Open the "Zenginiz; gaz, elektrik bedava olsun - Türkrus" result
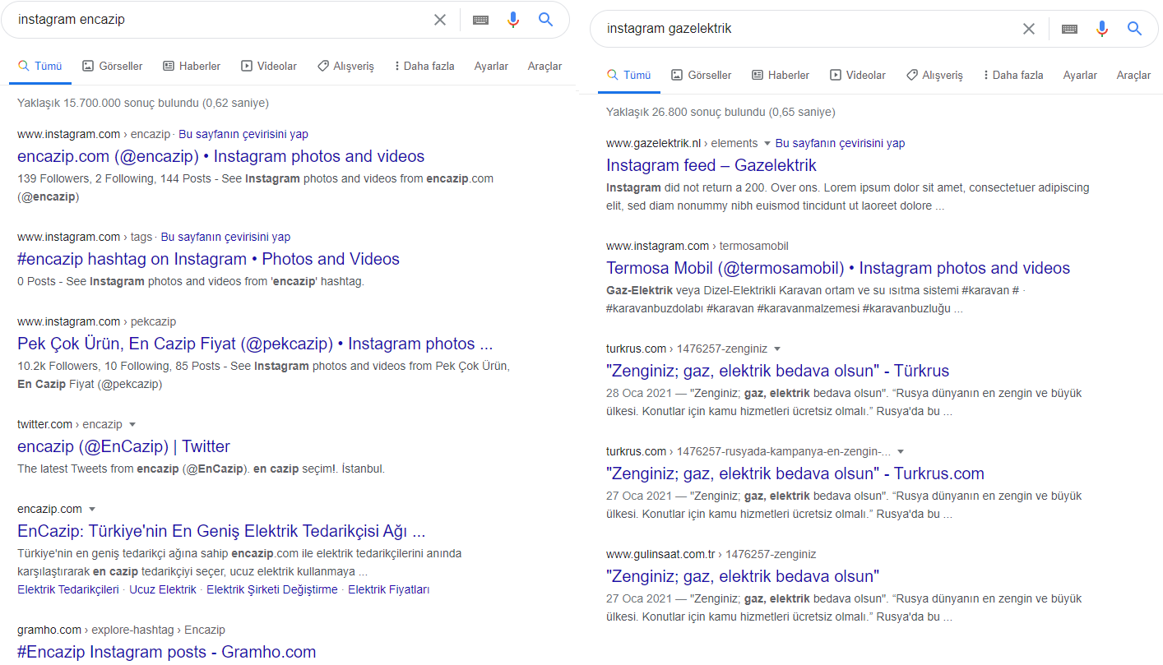The width and height of the screenshot is (1163, 665). click(778, 371)
